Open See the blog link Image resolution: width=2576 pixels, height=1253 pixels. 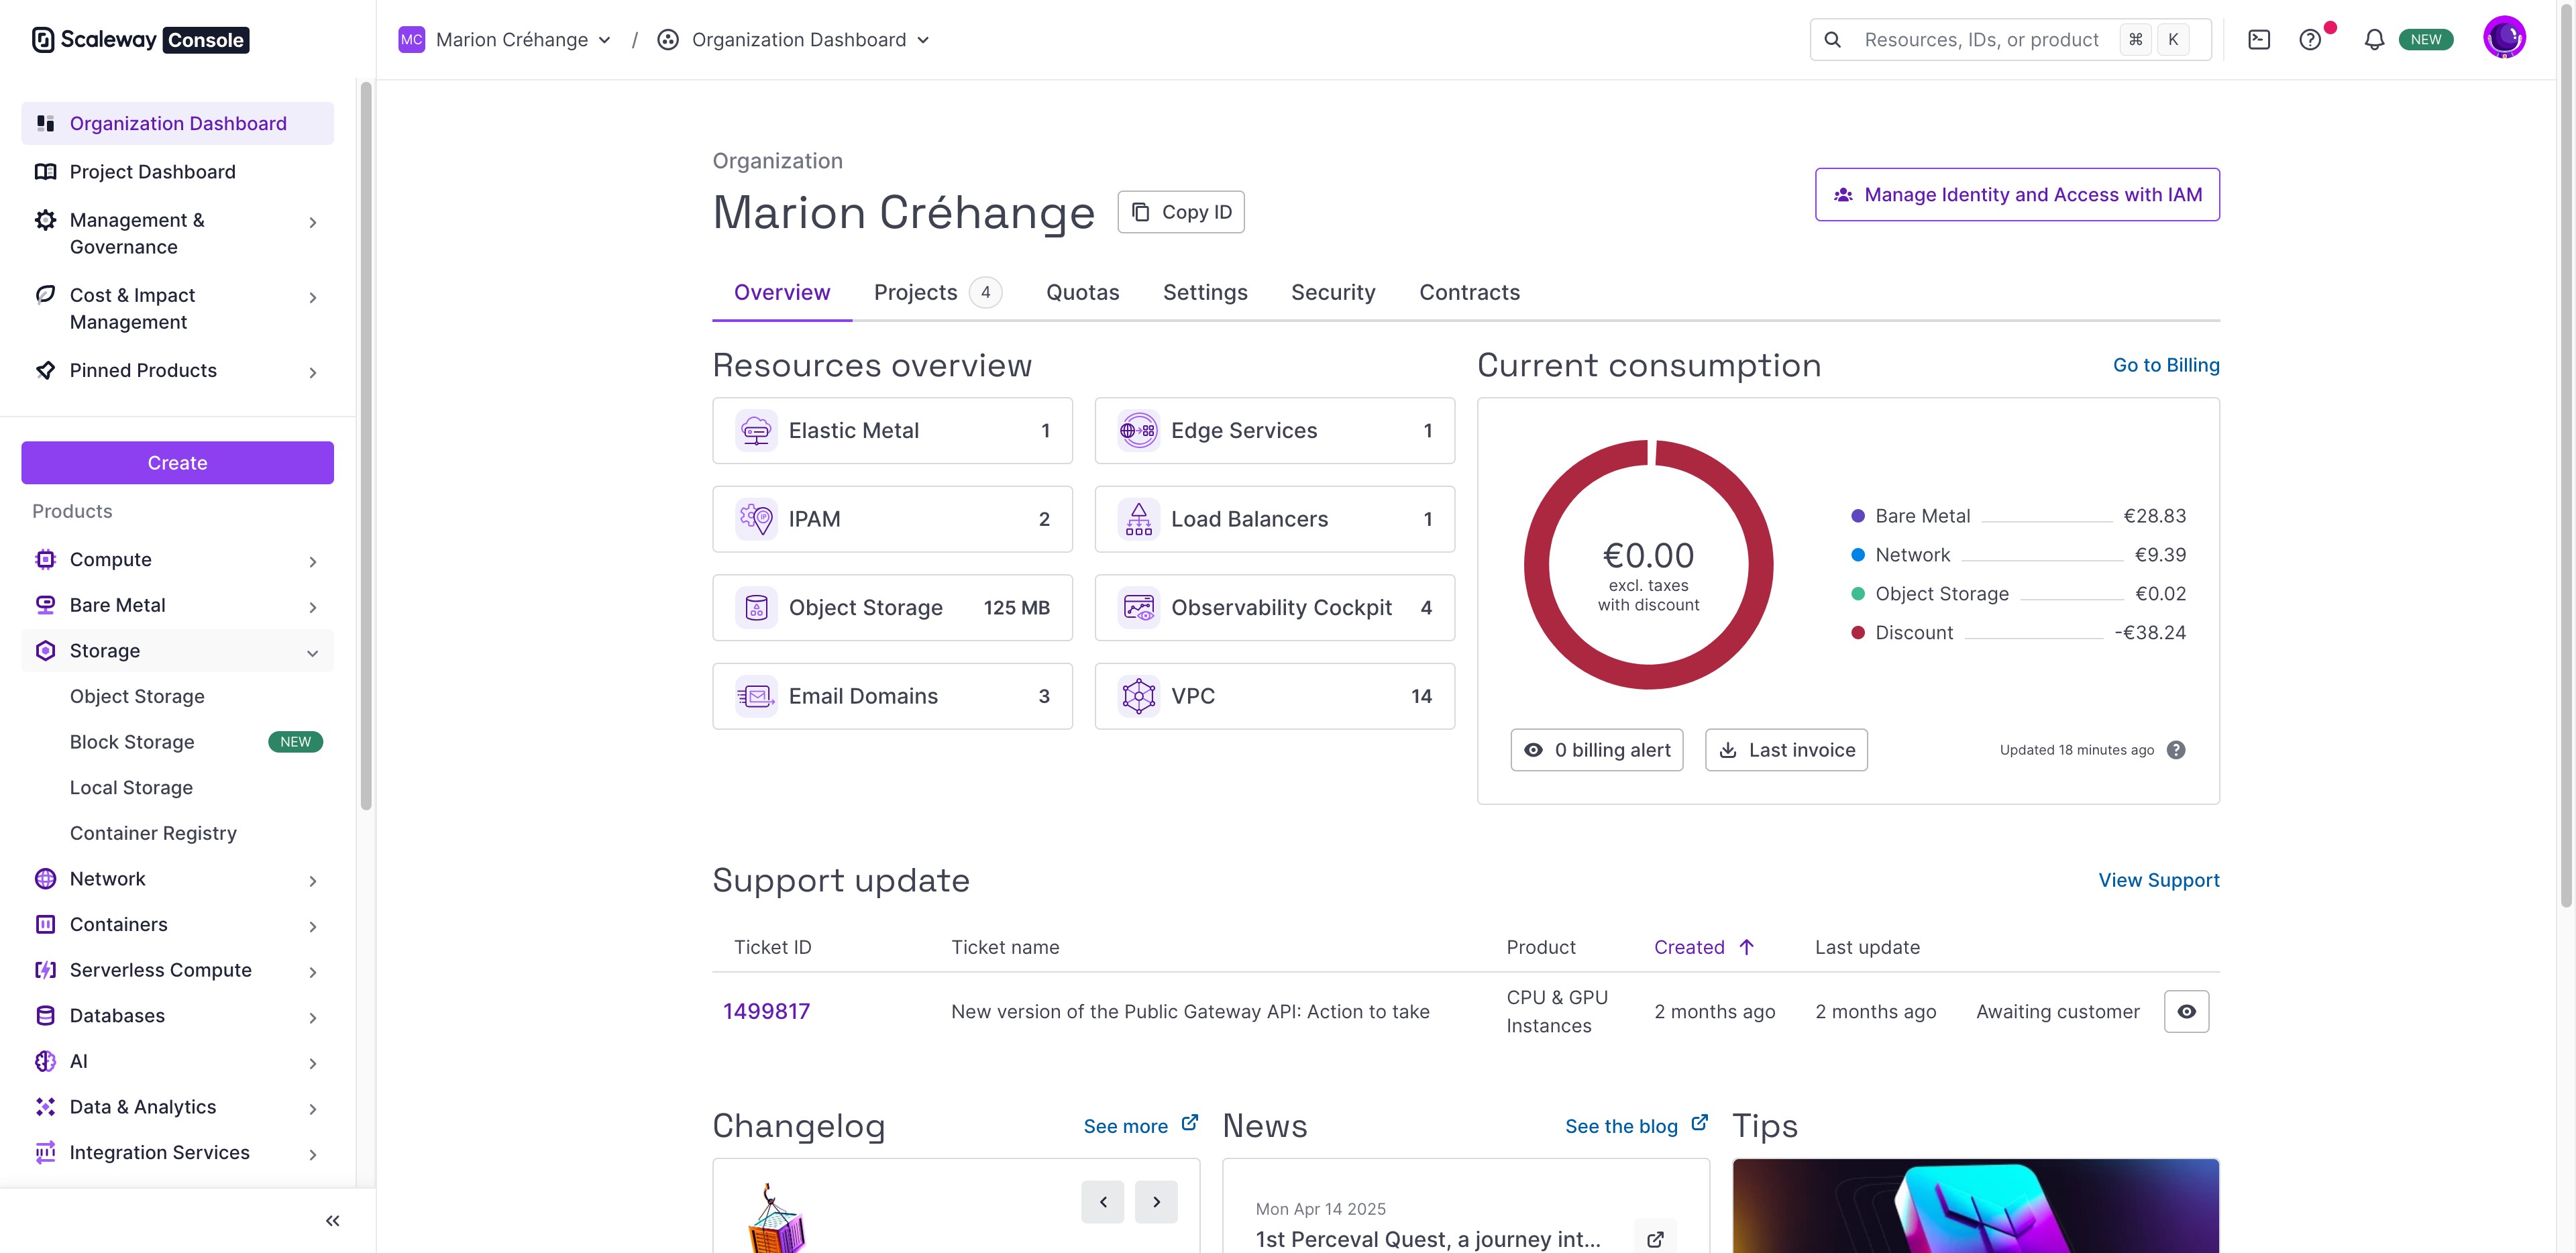1636,1126
